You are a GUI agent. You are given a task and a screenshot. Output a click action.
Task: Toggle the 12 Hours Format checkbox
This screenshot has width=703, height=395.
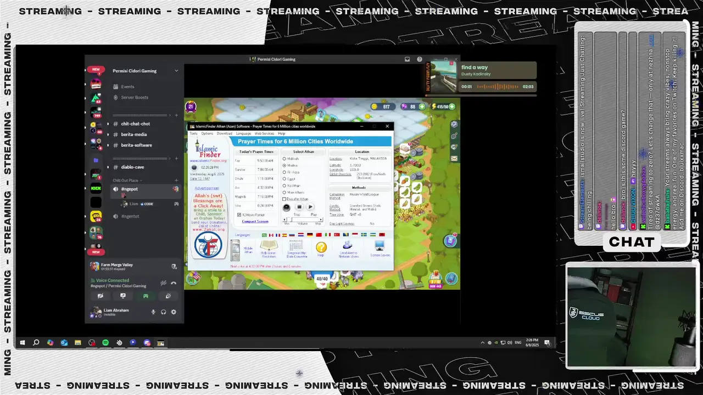coord(239,215)
